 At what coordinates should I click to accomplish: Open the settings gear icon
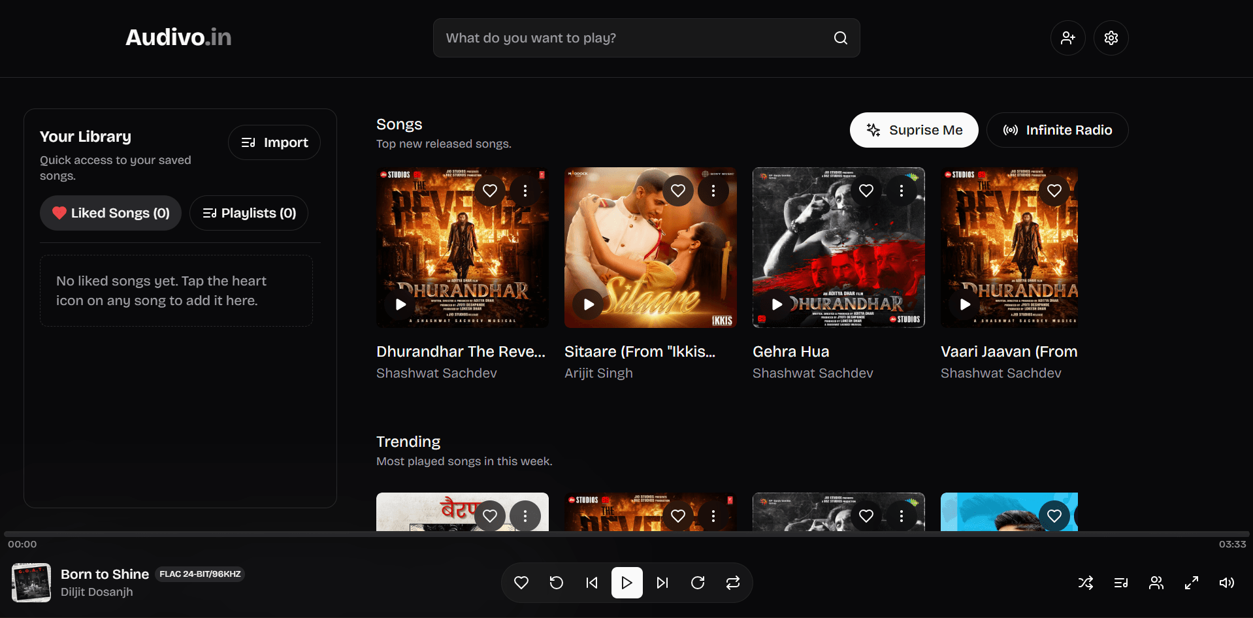pyautogui.click(x=1111, y=38)
